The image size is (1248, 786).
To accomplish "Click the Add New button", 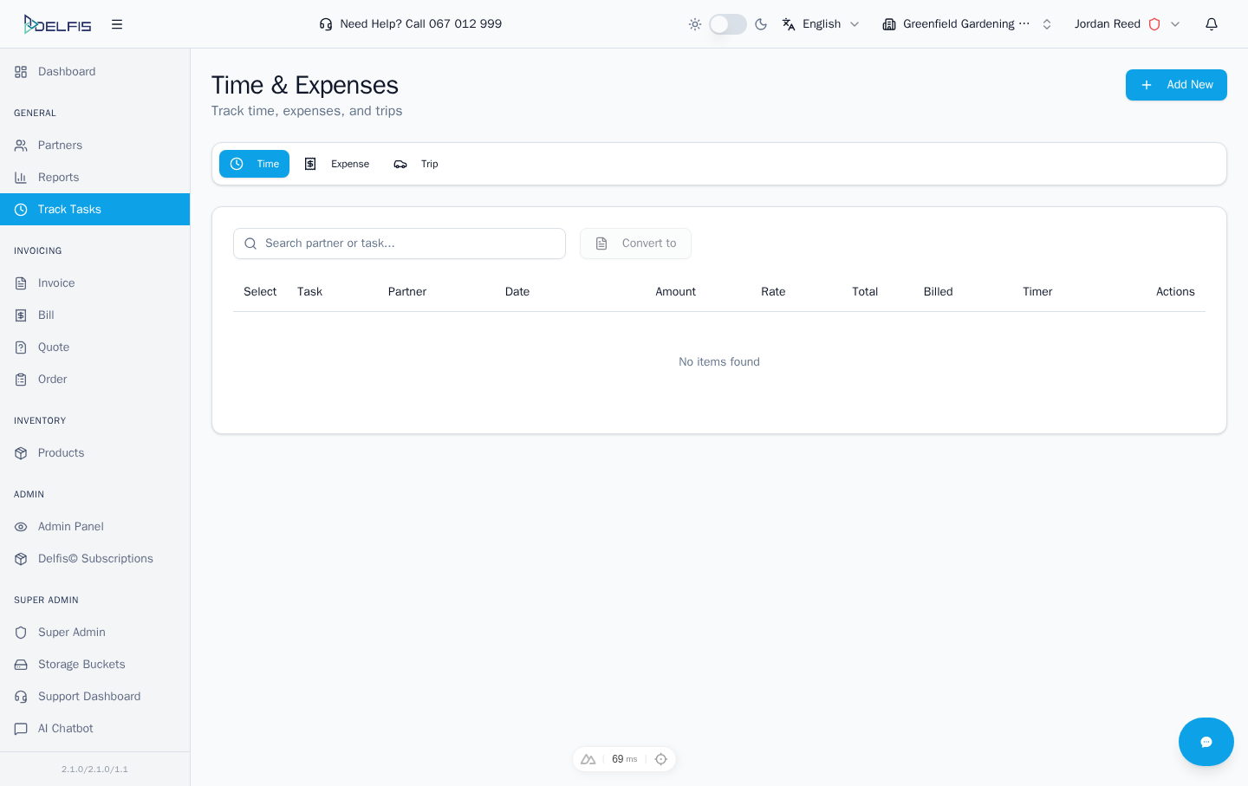I will [1176, 85].
